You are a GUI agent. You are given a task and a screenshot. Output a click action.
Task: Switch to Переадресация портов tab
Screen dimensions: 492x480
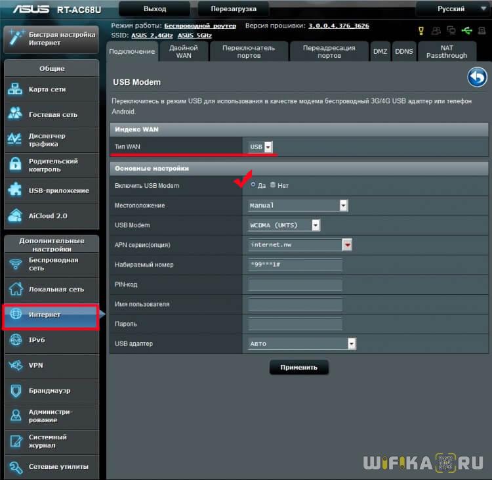click(329, 51)
